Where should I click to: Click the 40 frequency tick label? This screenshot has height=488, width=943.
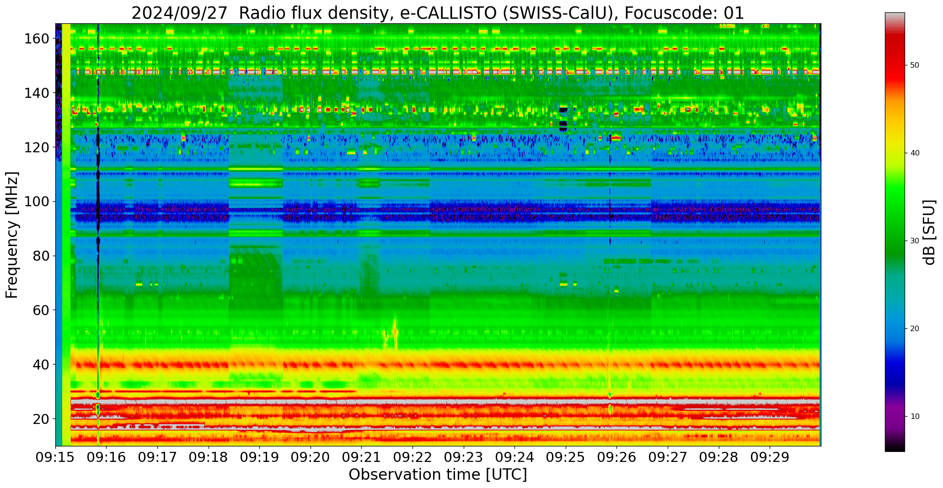(x=41, y=365)
